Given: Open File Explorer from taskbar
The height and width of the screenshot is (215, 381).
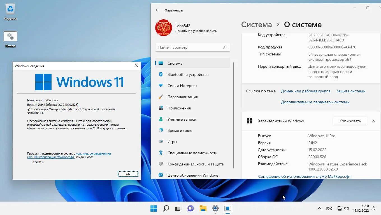Looking at the screenshot, I should (203, 208).
